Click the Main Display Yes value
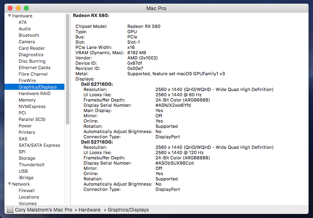The image size is (313, 218). point(159,110)
